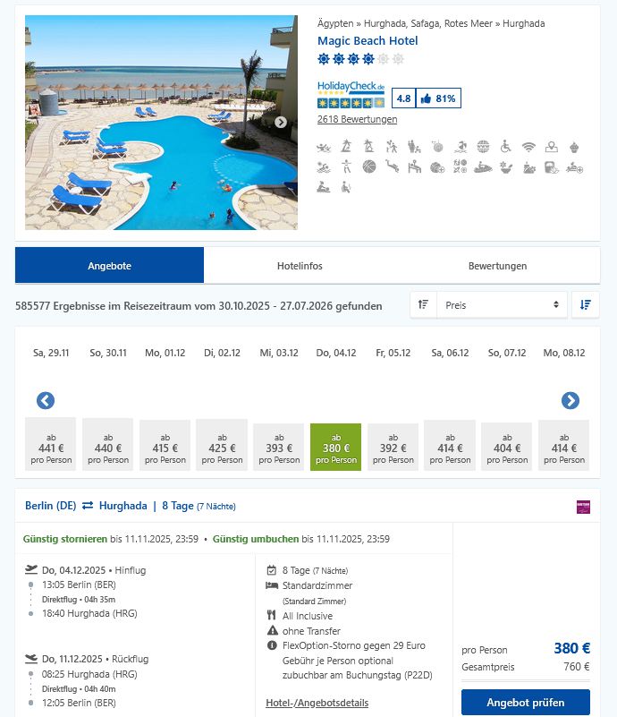Click the map location pin icon
This screenshot has height=717, width=617.
(552, 147)
